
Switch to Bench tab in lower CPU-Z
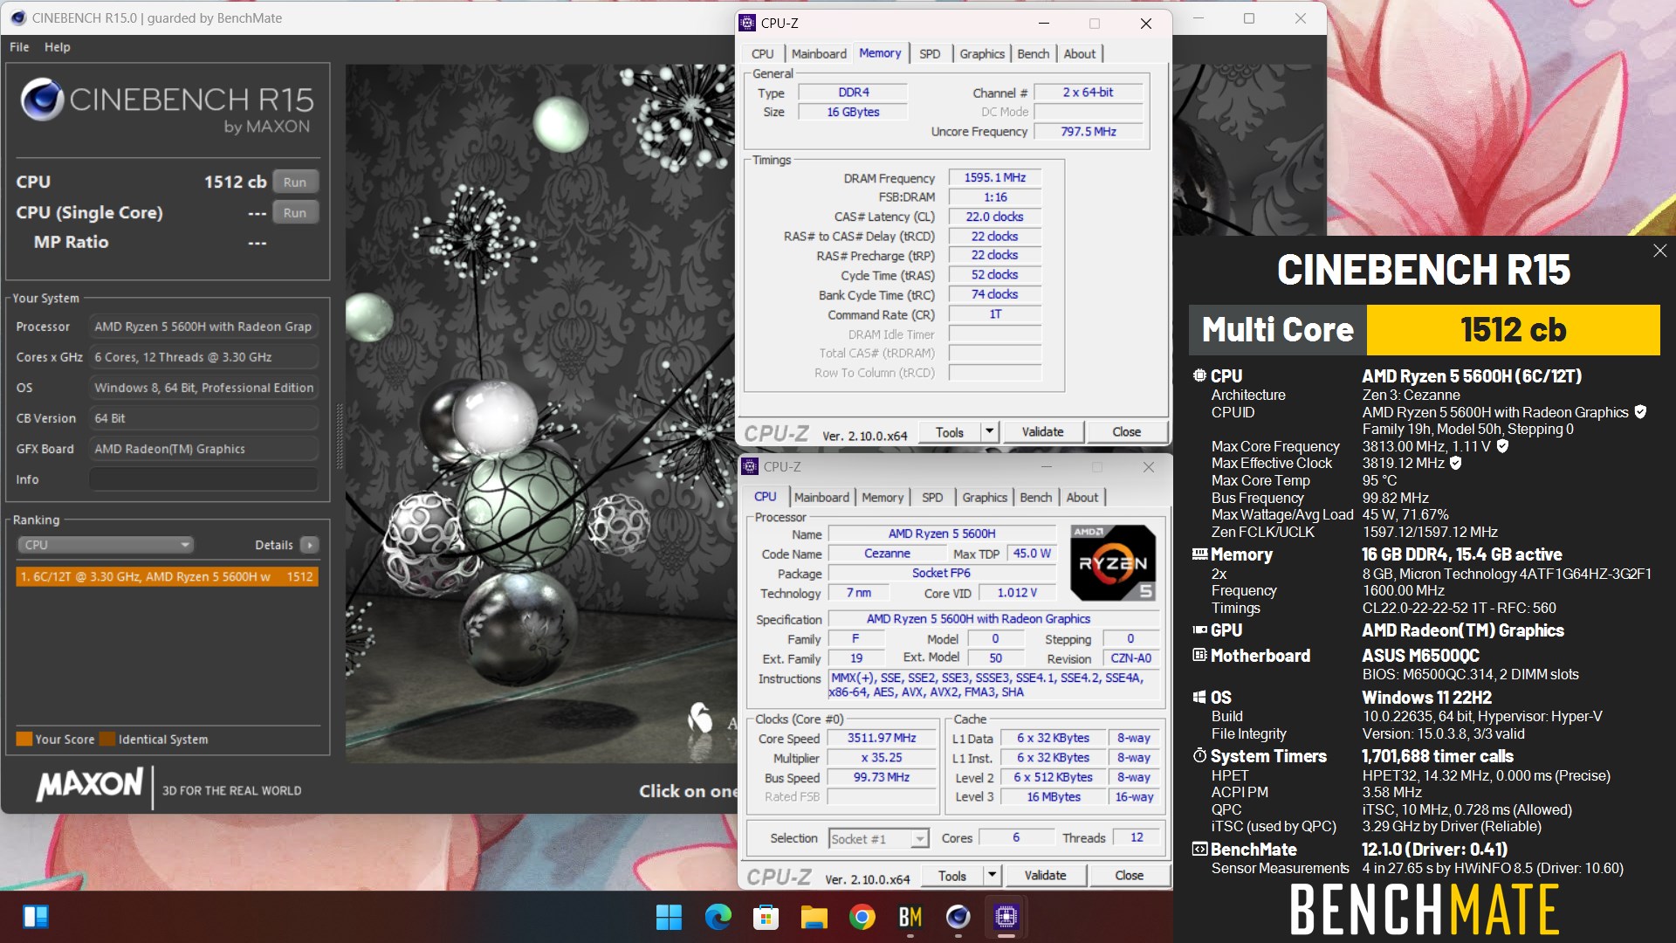(x=1036, y=498)
